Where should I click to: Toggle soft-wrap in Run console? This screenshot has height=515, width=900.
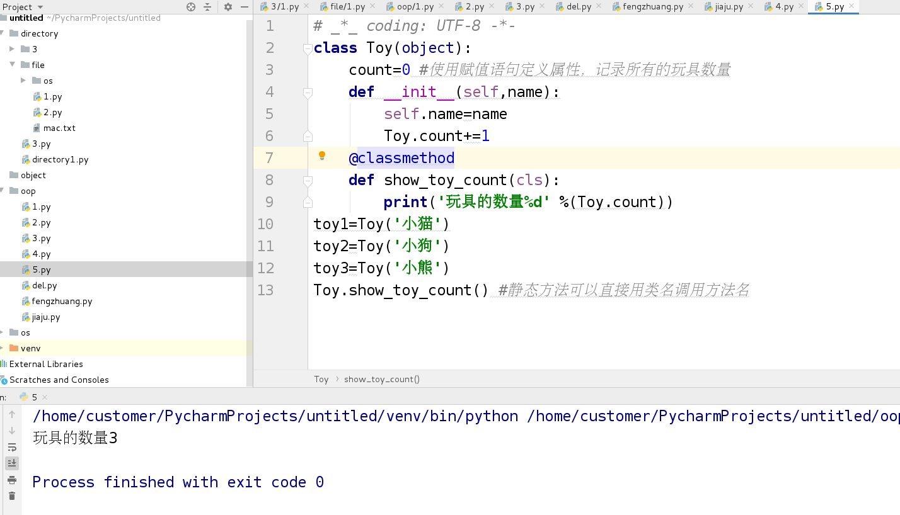tap(11, 448)
